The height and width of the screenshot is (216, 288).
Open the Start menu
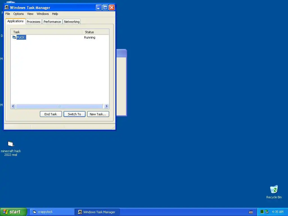pyautogui.click(x=13, y=212)
